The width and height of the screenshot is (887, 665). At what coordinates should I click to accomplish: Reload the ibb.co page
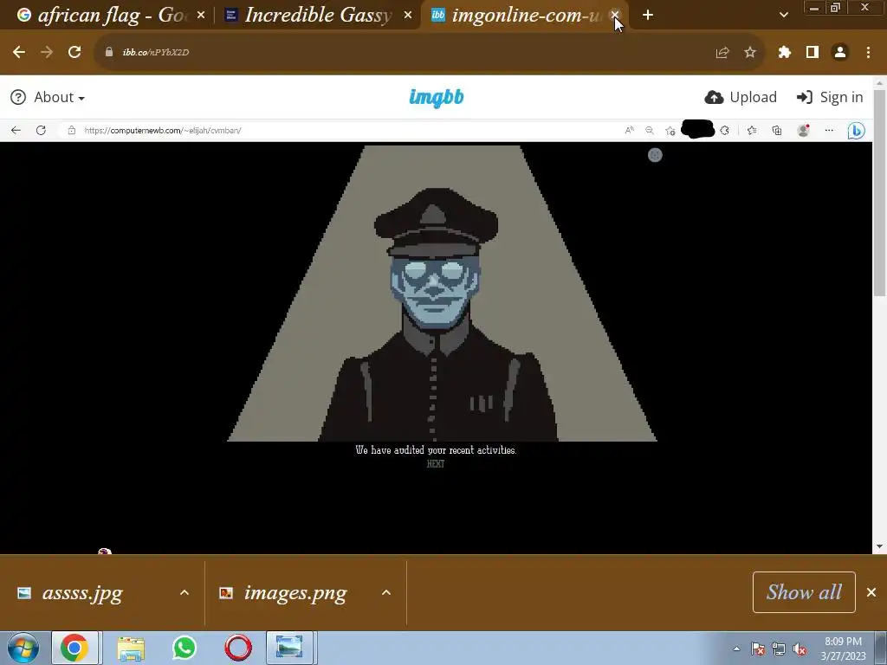[x=74, y=52]
